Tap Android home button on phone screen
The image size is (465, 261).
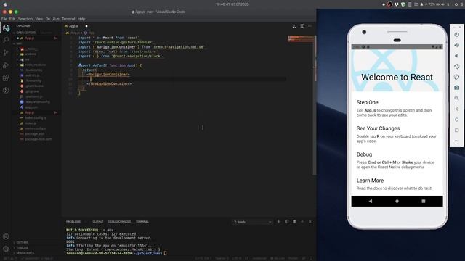pos(397,201)
